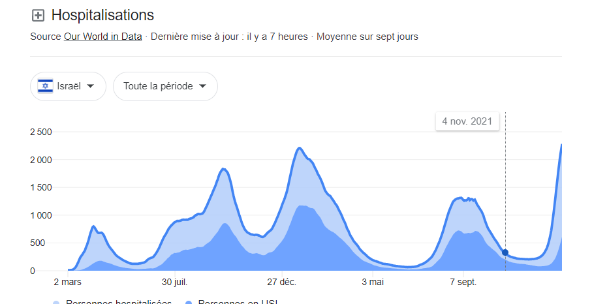The width and height of the screenshot is (592, 304).
Task: Click the arrow next to Israël
Action: tap(91, 86)
